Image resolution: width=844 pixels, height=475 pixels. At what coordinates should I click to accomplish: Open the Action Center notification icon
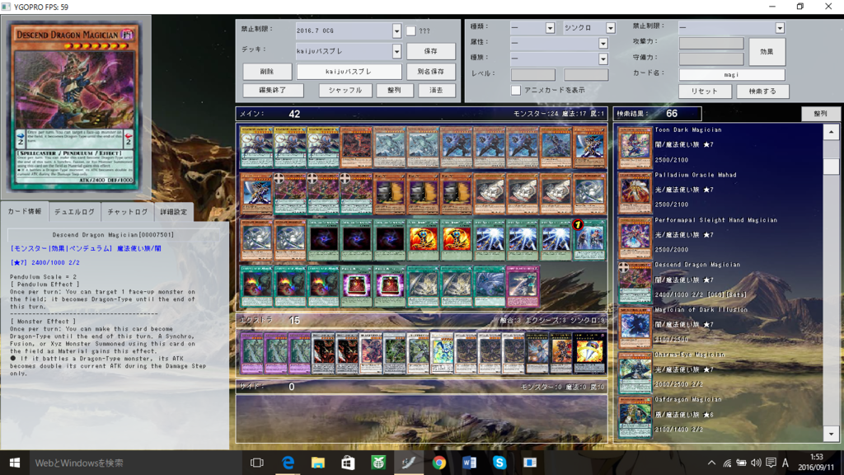pyautogui.click(x=771, y=463)
